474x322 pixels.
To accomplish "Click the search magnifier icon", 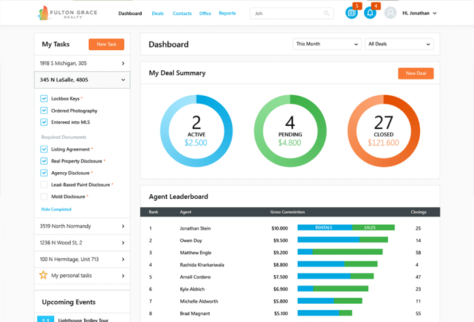I will tap(326, 13).
